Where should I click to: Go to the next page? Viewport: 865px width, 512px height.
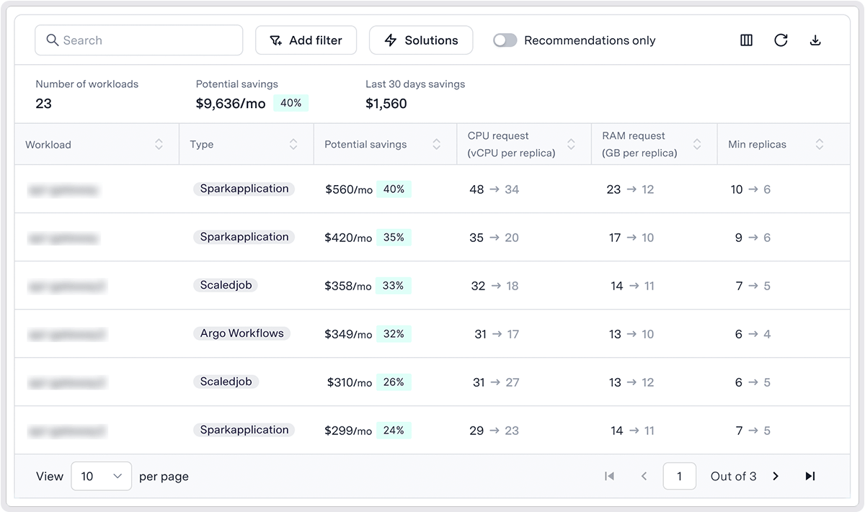[x=776, y=476]
